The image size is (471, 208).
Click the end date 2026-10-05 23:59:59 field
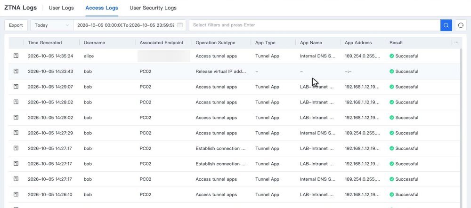pos(152,25)
